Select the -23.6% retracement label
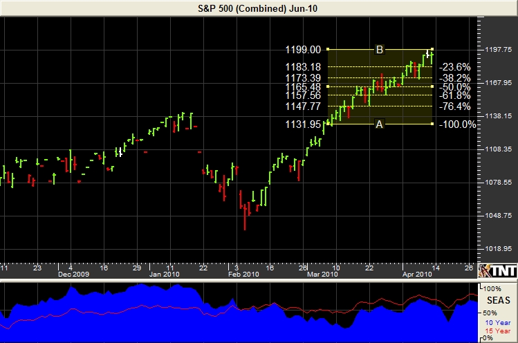The height and width of the screenshot is (343, 518). tap(455, 67)
